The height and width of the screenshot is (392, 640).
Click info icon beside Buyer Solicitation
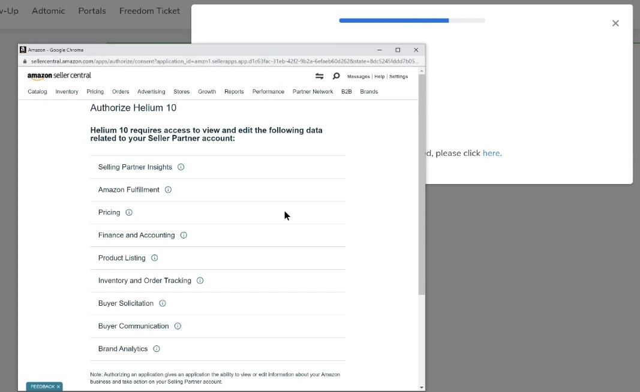click(x=163, y=303)
